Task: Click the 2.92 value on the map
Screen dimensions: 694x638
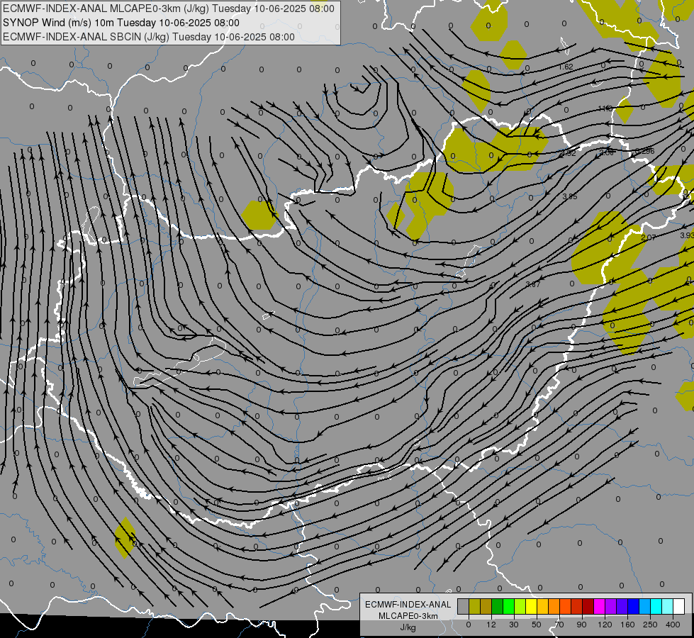Action: click(x=569, y=154)
